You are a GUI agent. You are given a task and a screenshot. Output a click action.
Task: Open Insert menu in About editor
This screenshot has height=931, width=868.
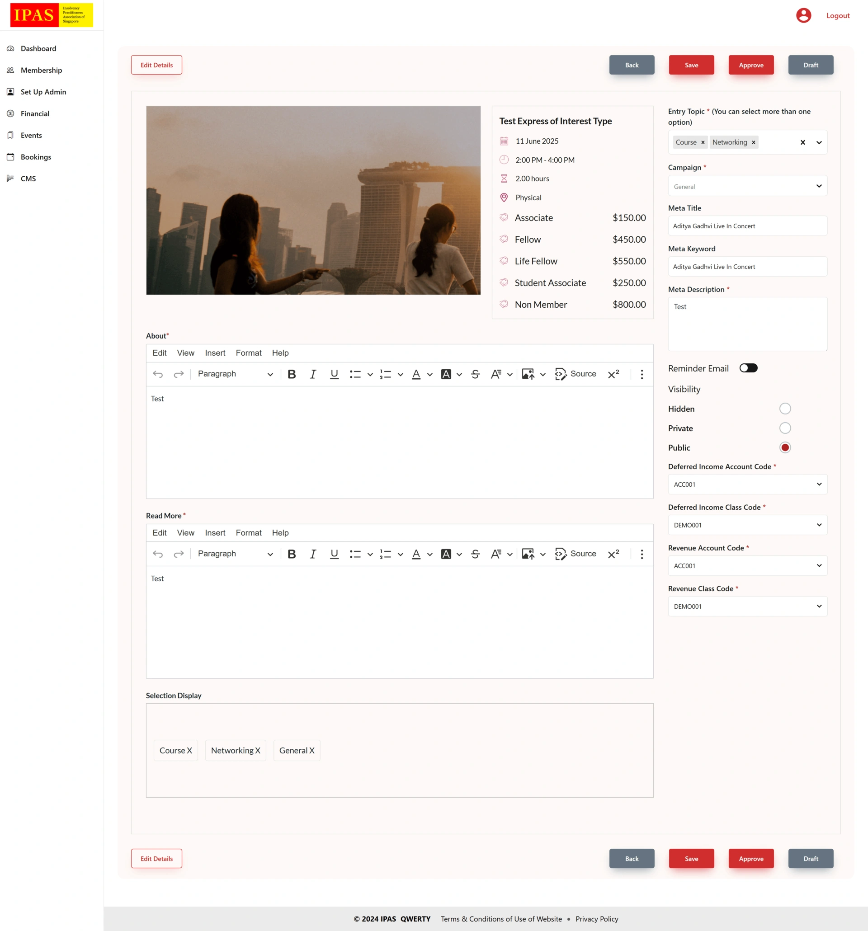click(x=215, y=353)
